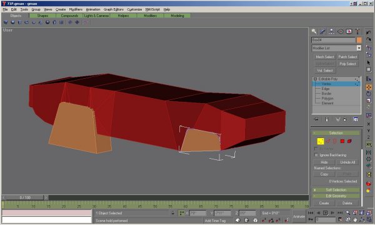Toggle the Ignore Backfacing checkbox

coord(316,155)
